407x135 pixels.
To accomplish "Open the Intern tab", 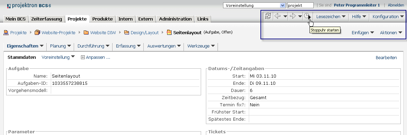I will [x=126, y=19].
